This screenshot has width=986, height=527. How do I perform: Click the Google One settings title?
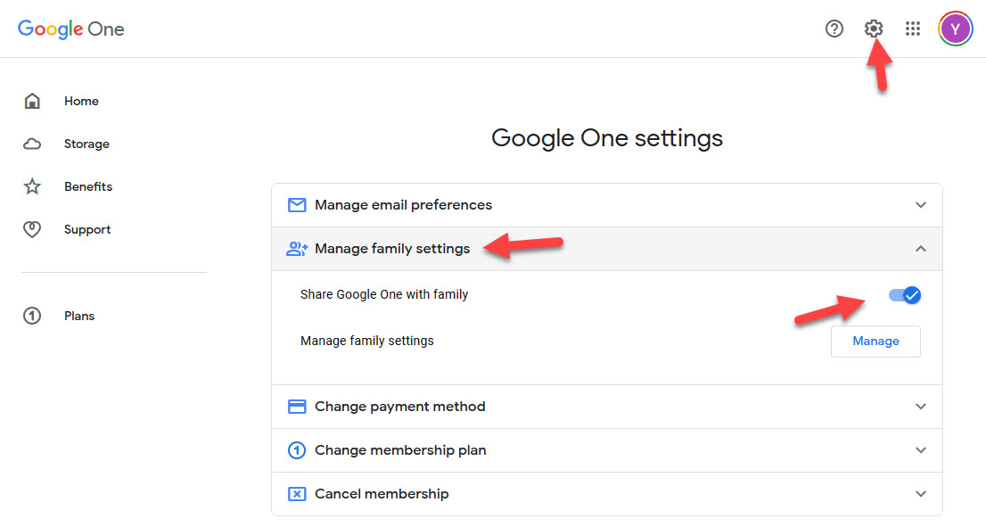[607, 138]
